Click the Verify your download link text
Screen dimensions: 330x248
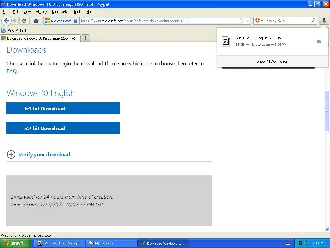(x=44, y=155)
